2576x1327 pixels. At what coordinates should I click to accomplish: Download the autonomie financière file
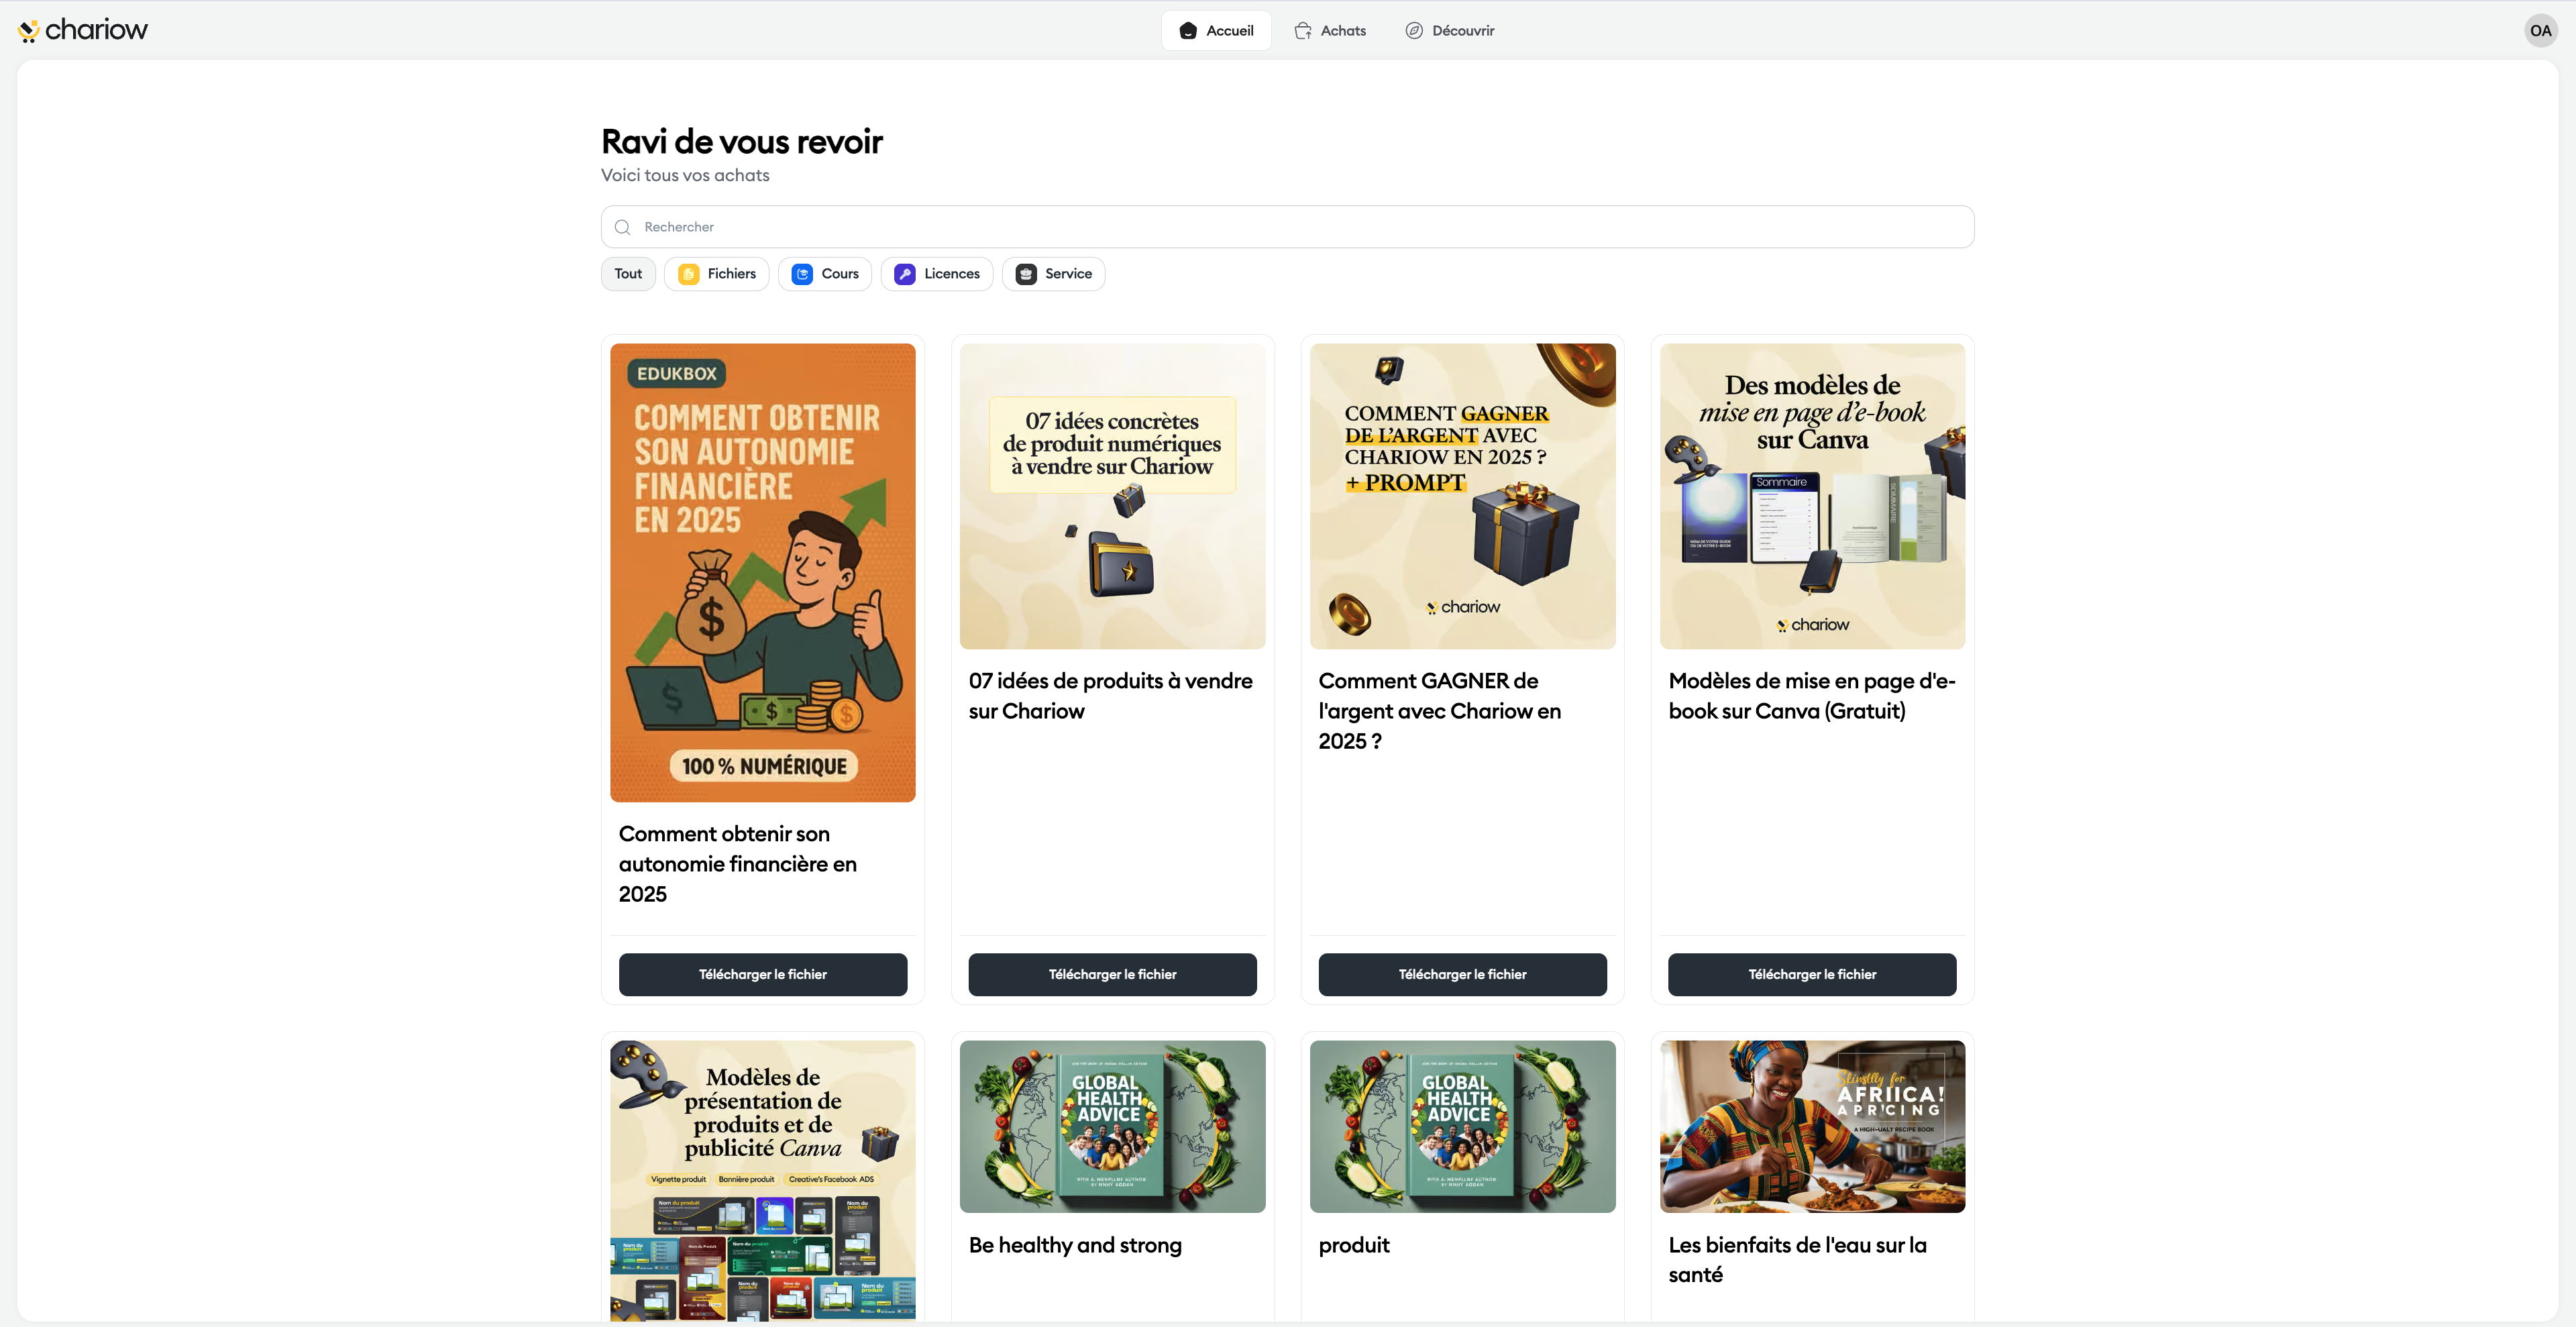click(762, 974)
